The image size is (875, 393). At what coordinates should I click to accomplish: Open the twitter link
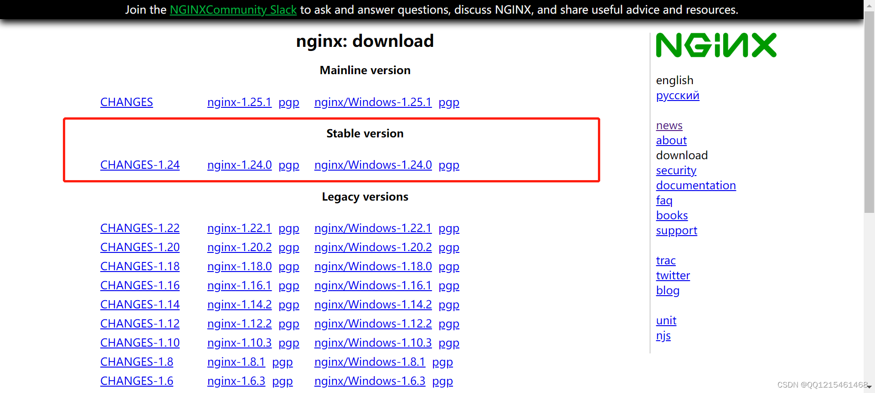tap(673, 275)
